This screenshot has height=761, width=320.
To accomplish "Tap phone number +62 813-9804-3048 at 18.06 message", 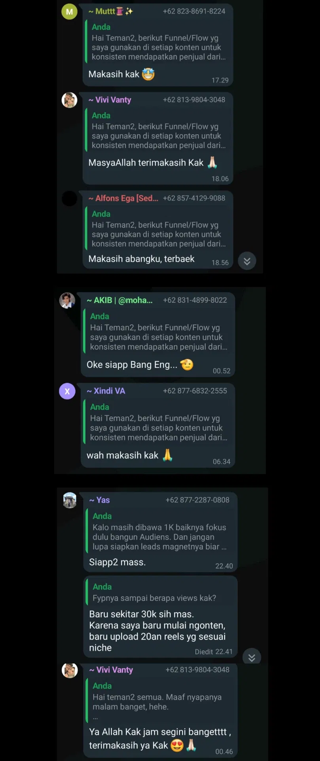I will coord(194,100).
